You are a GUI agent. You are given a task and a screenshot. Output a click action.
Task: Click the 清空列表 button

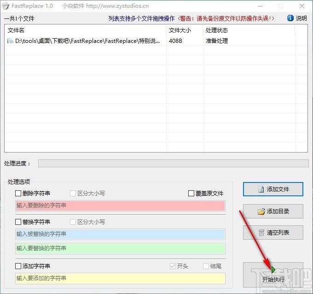pyautogui.click(x=273, y=233)
